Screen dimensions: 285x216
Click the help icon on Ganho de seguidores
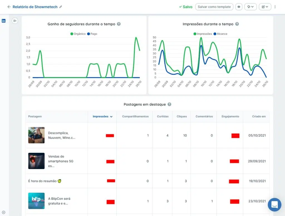119,24
